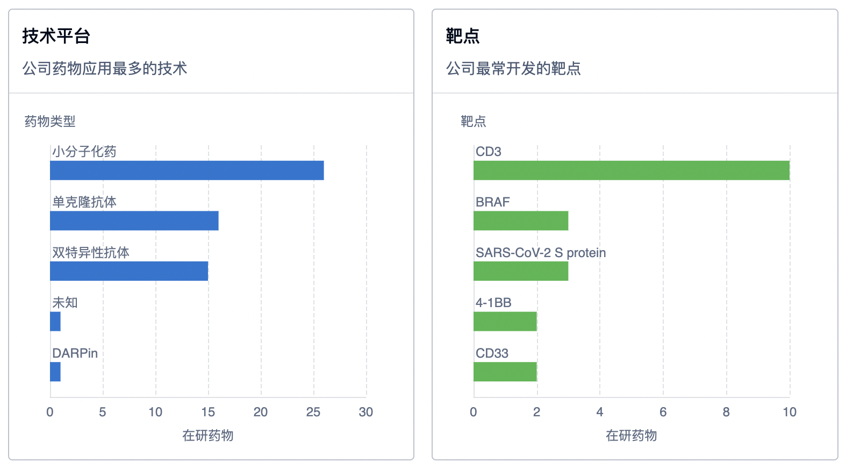Select the 靶点 card title

[462, 36]
